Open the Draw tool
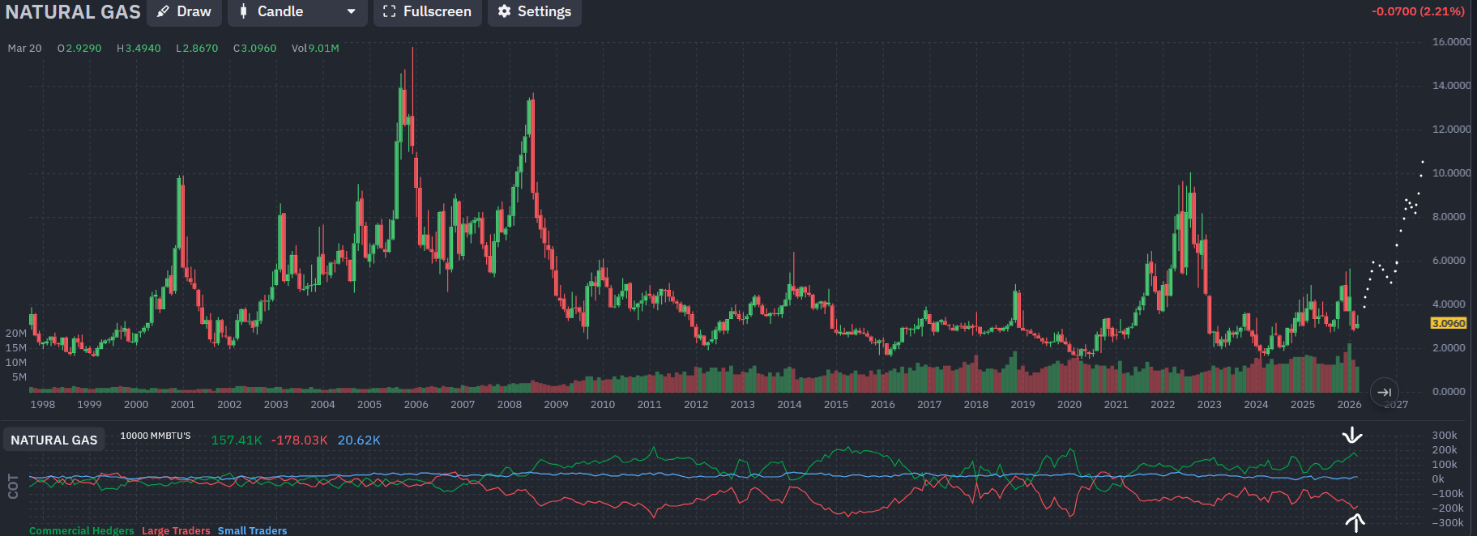 pyautogui.click(x=184, y=12)
